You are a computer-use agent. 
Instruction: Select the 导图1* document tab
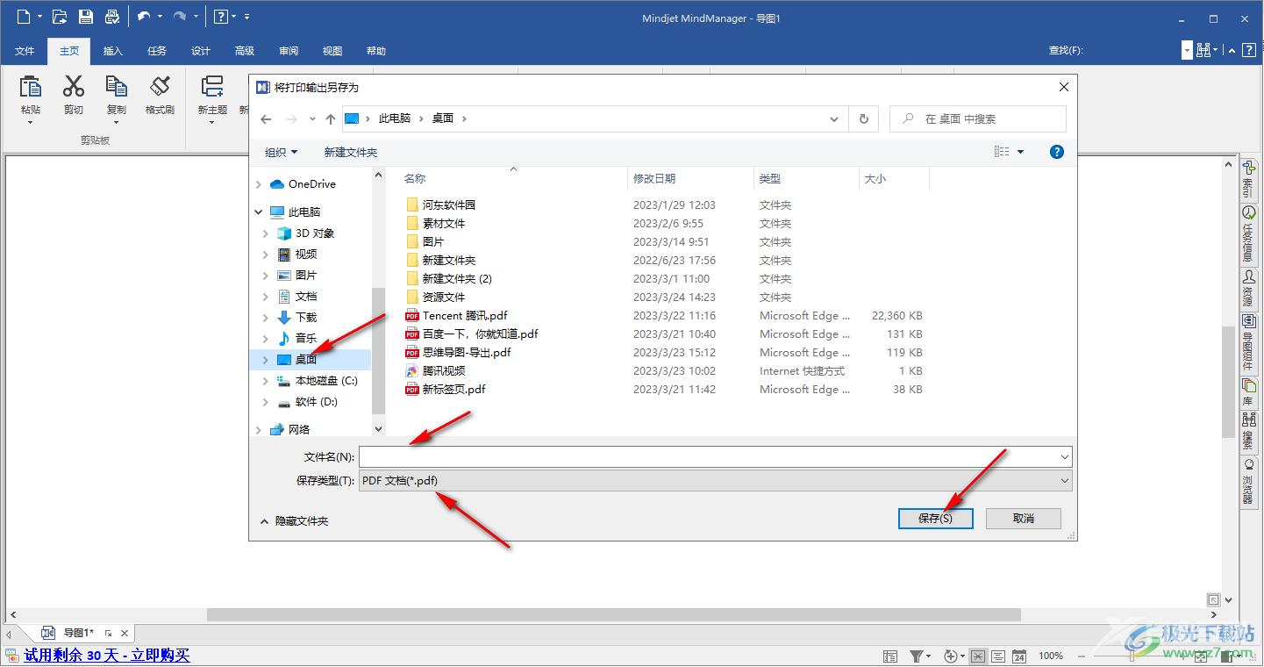coord(80,633)
